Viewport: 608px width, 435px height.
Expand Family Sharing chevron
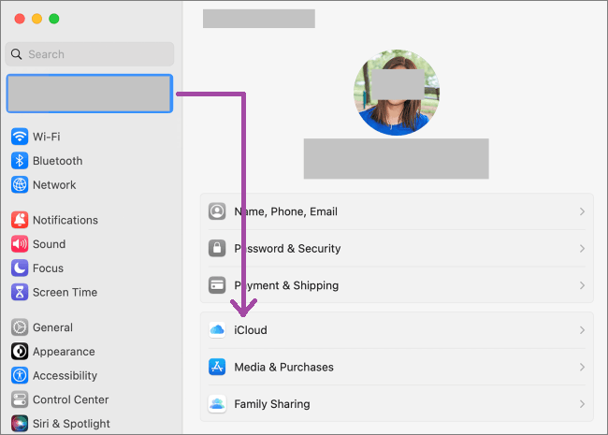pos(582,404)
